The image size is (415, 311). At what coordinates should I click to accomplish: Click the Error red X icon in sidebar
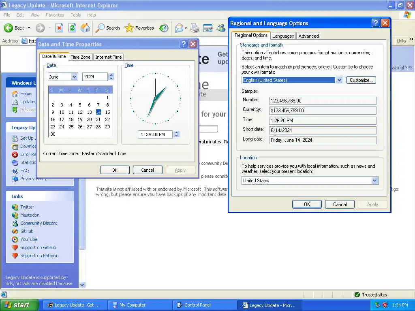(x=15, y=154)
